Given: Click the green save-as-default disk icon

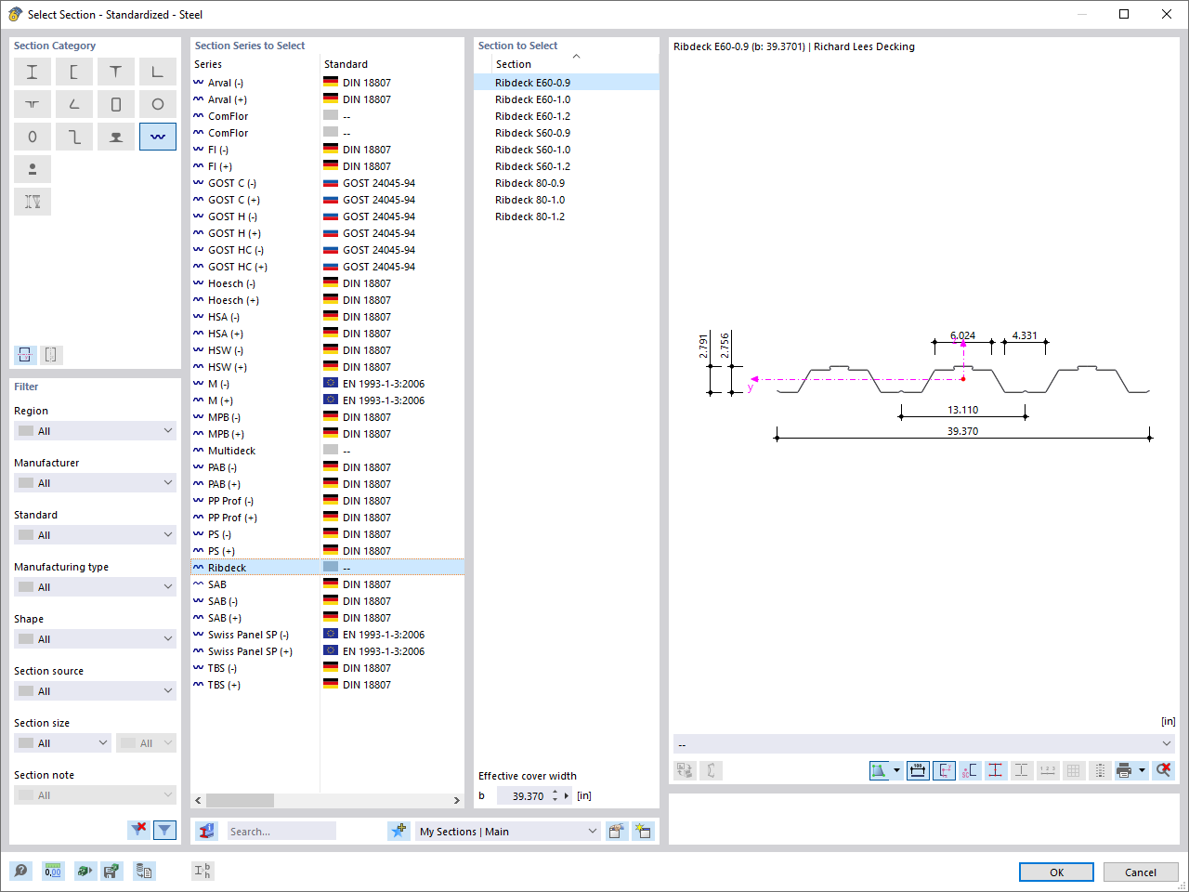Looking at the screenshot, I should 111,871.
